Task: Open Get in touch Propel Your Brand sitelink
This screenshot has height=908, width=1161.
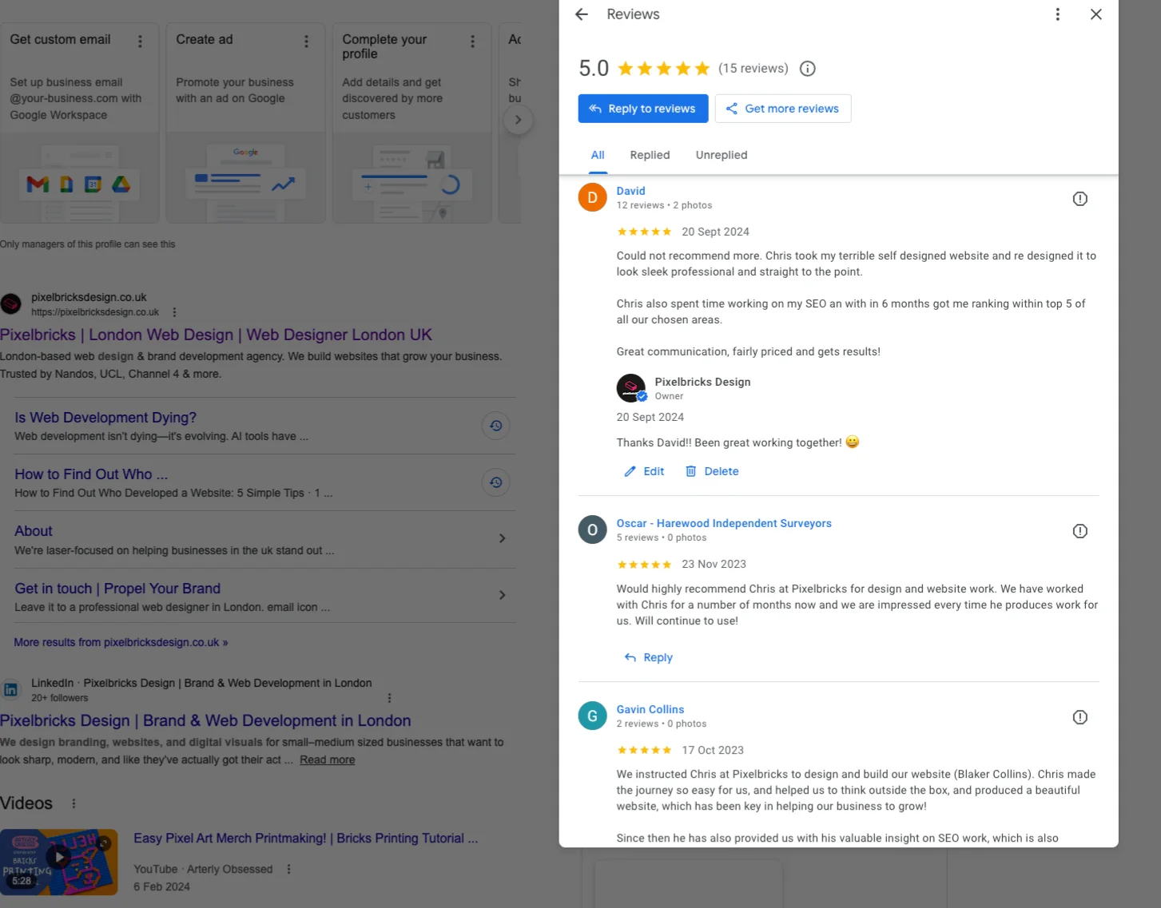Action: [117, 589]
